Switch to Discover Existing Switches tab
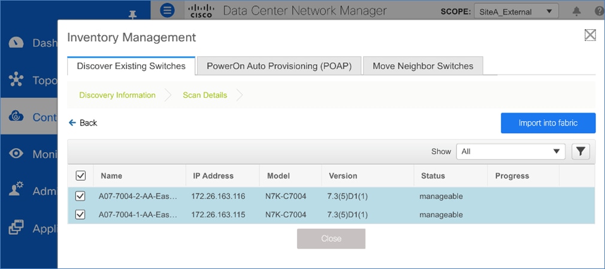 point(131,66)
